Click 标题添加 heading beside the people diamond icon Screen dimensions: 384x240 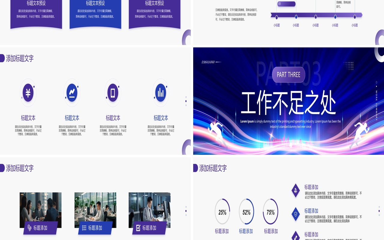tap(311, 187)
